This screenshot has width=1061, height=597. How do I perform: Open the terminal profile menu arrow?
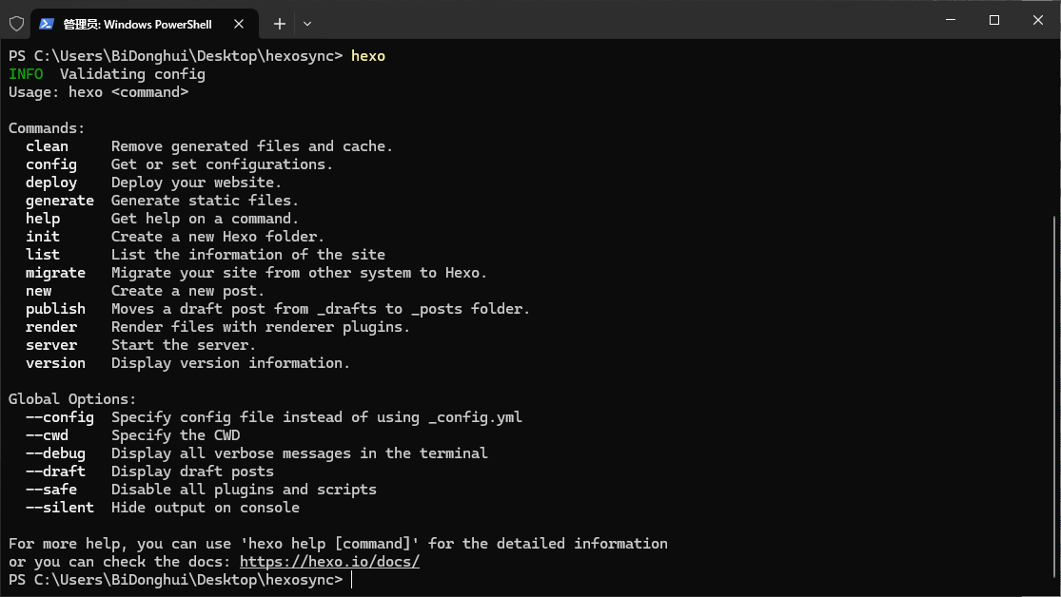tap(306, 23)
